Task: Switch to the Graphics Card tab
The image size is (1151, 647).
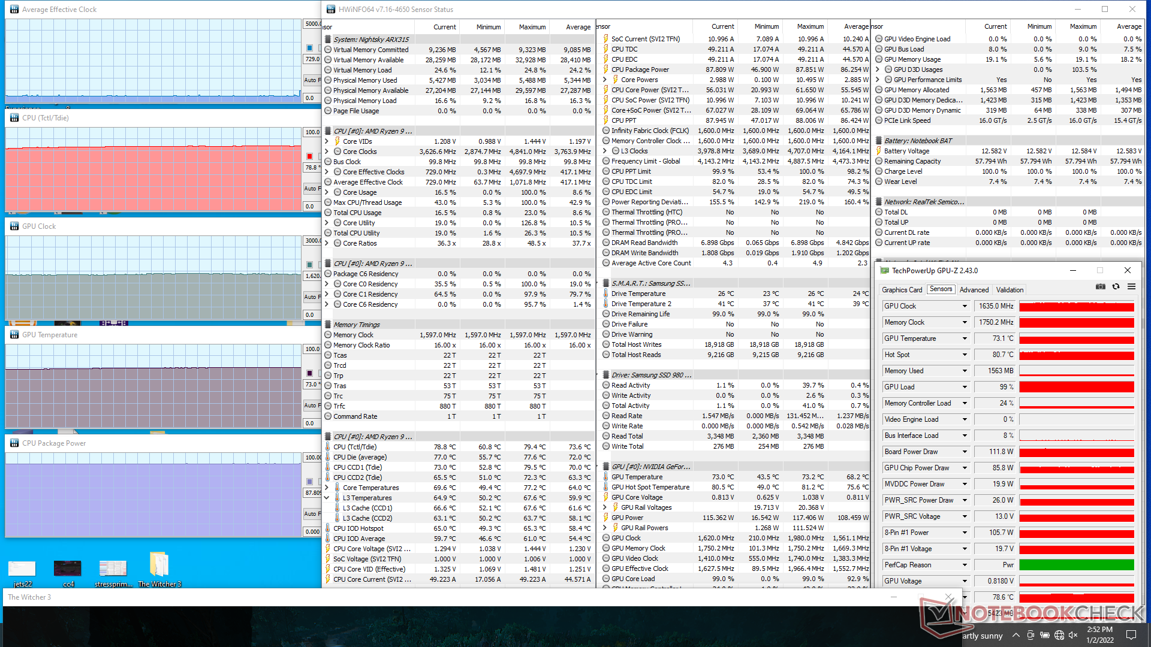Action: pos(902,290)
